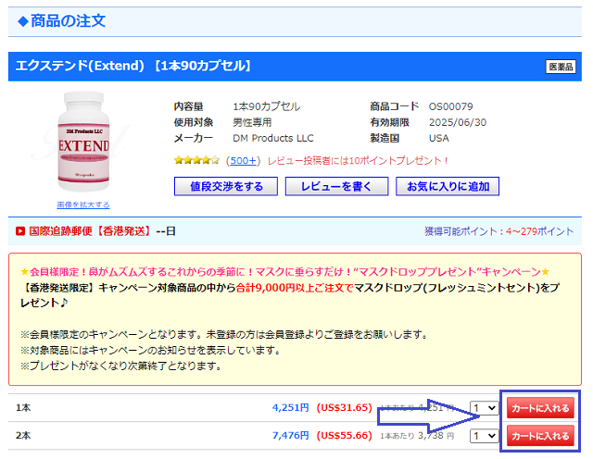
Task: Click the USA country of manufacture value
Action: point(438,138)
